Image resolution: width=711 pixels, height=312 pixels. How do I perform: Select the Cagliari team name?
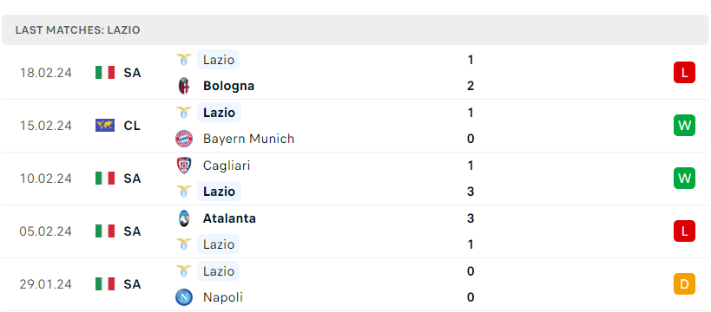(x=227, y=166)
